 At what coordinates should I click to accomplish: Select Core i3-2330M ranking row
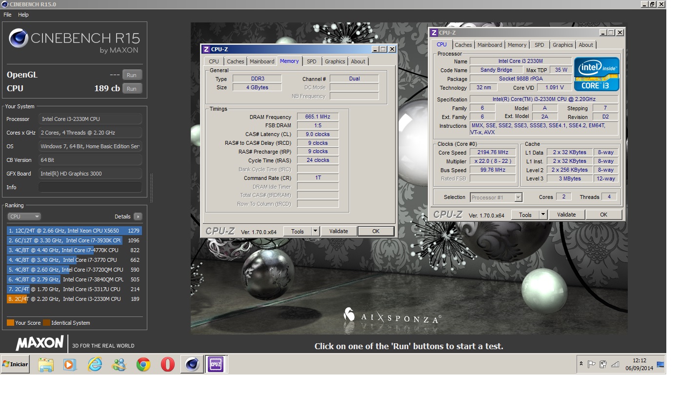point(74,299)
